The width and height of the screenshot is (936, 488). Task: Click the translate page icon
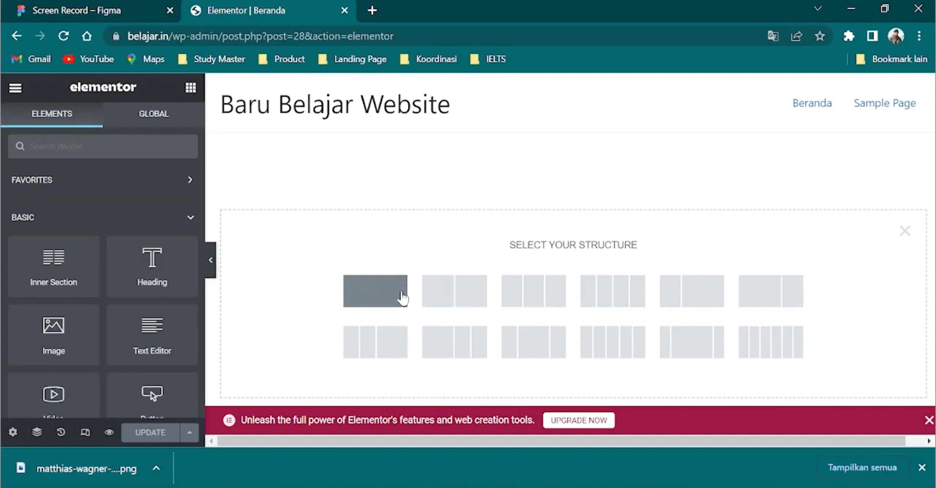pos(773,36)
